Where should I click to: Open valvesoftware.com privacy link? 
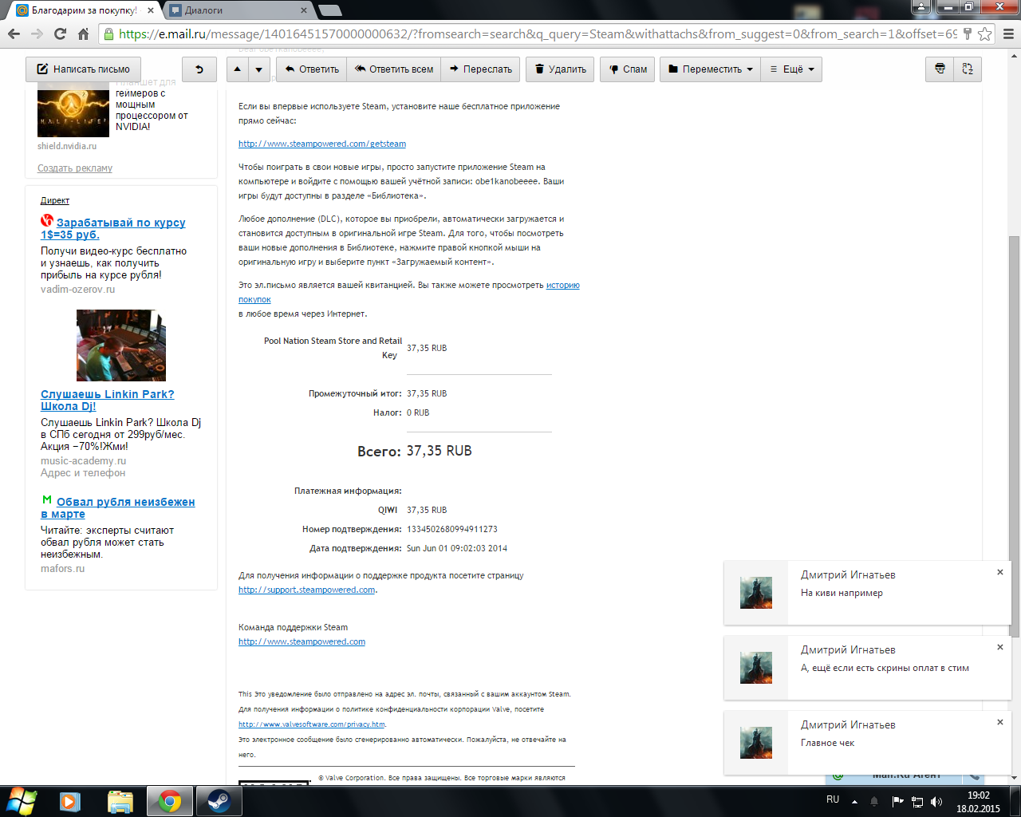coord(312,724)
